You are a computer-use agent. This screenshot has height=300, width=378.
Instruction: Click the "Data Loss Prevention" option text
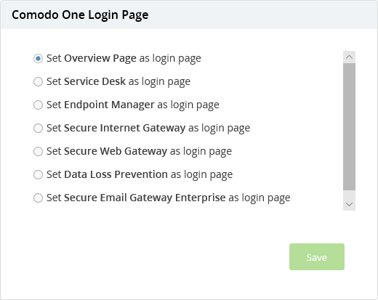tap(116, 174)
